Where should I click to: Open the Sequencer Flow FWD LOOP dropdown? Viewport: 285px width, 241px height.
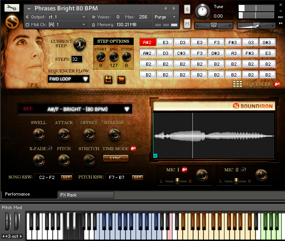(x=68, y=79)
